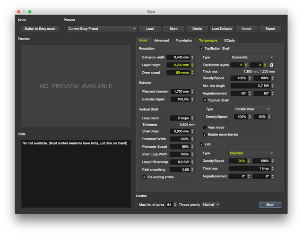Screen dimensions: 303x236
Task: Open the Thread priority Normal dropdown
Action: tap(211, 205)
